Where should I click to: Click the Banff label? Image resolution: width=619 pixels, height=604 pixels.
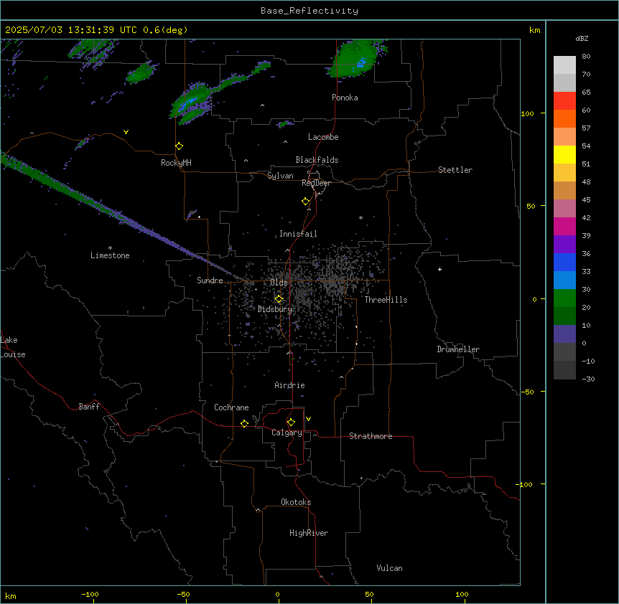89,407
